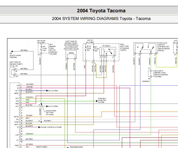
Task: Click the "(DASH HARN, LEFT END OF DASH)" note
Action: 51,112
